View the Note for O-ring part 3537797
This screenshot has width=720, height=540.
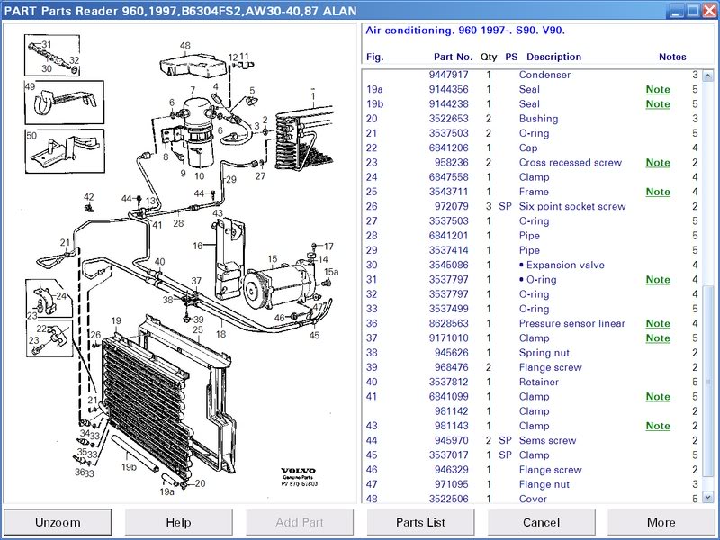click(x=657, y=279)
